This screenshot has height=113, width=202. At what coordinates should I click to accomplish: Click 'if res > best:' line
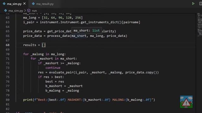[x=51, y=77]
